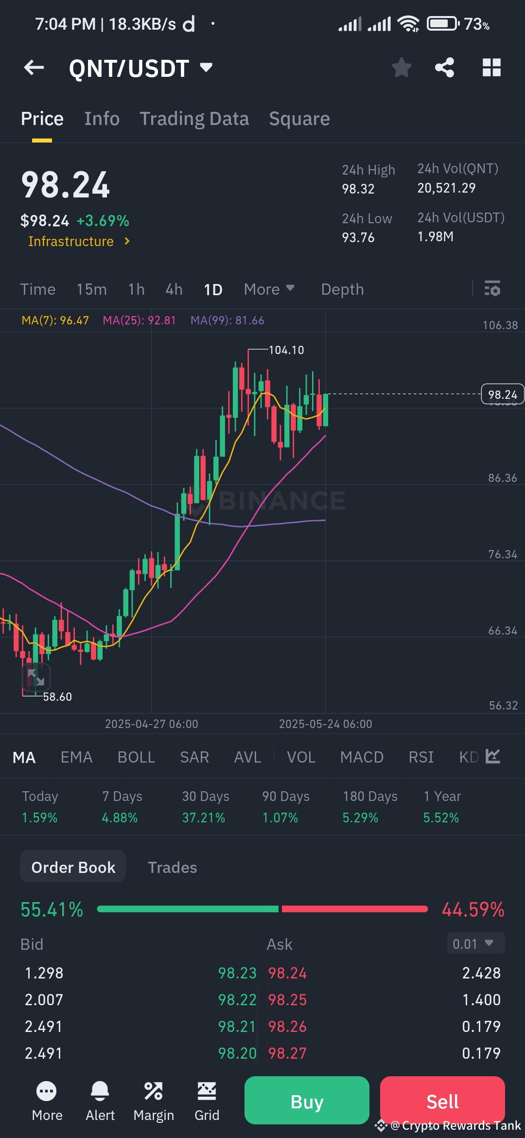This screenshot has width=525, height=1138.
Task: Open the four-square grid layout icon
Action: point(491,68)
